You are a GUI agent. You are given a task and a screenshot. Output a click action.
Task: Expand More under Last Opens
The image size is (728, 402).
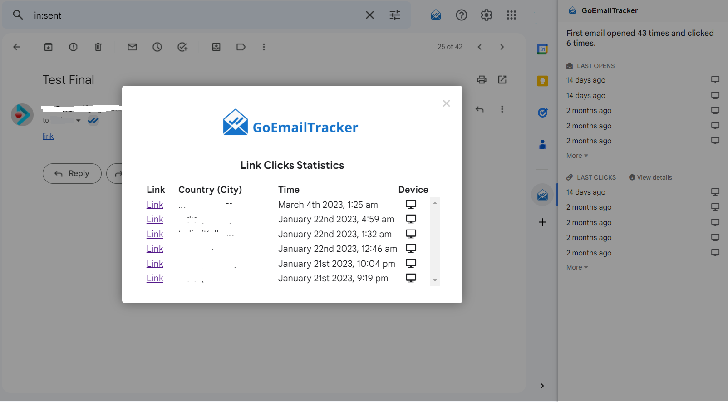[577, 156]
